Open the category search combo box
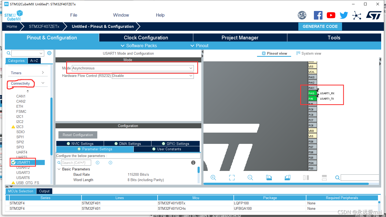This screenshot has height=217, width=386. [28, 53]
